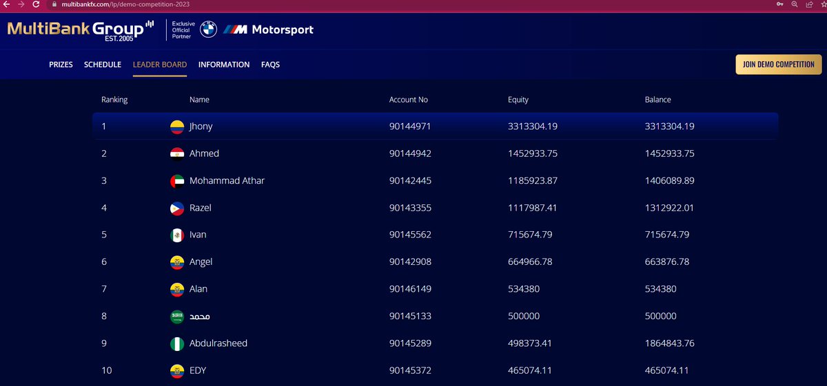
Task: Click account number 90145289
Action: [410, 343]
